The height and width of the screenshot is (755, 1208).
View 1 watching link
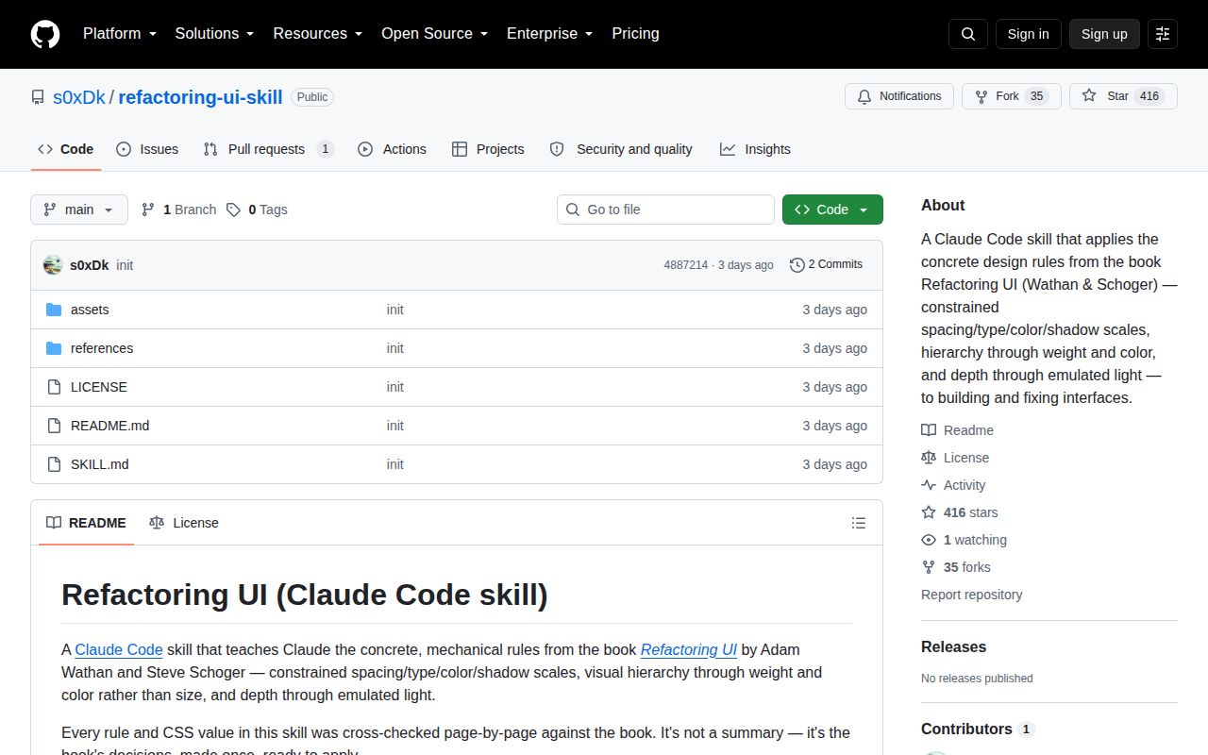point(964,540)
